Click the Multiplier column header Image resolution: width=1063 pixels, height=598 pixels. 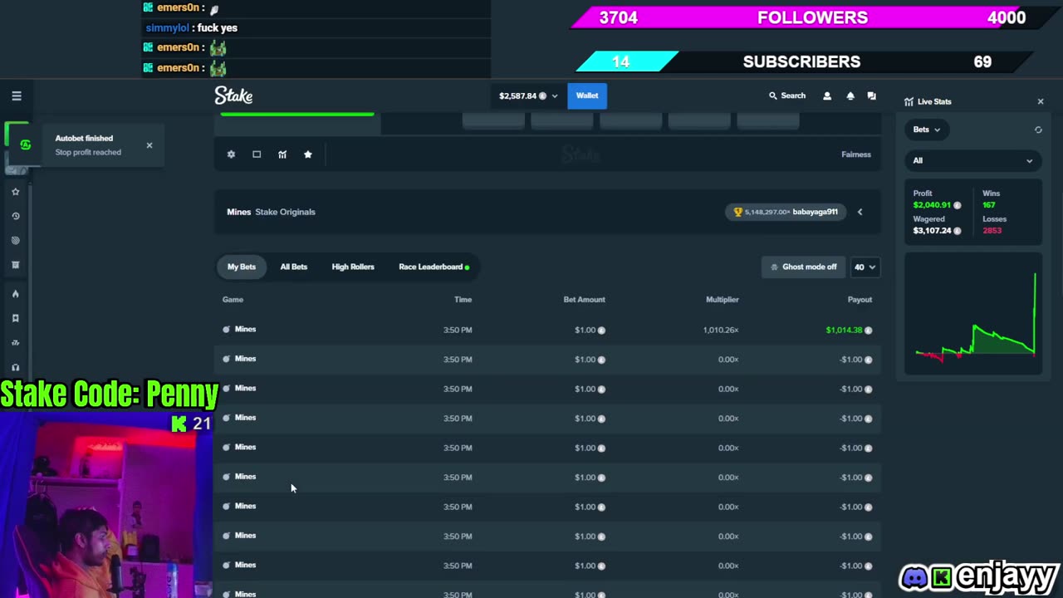722,300
